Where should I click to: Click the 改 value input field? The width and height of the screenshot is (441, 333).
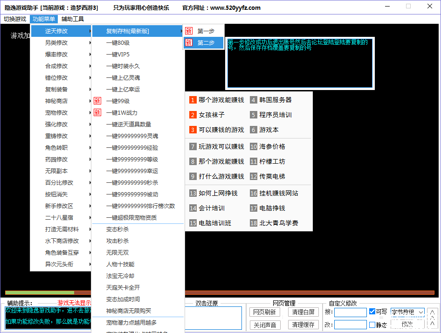351,325
